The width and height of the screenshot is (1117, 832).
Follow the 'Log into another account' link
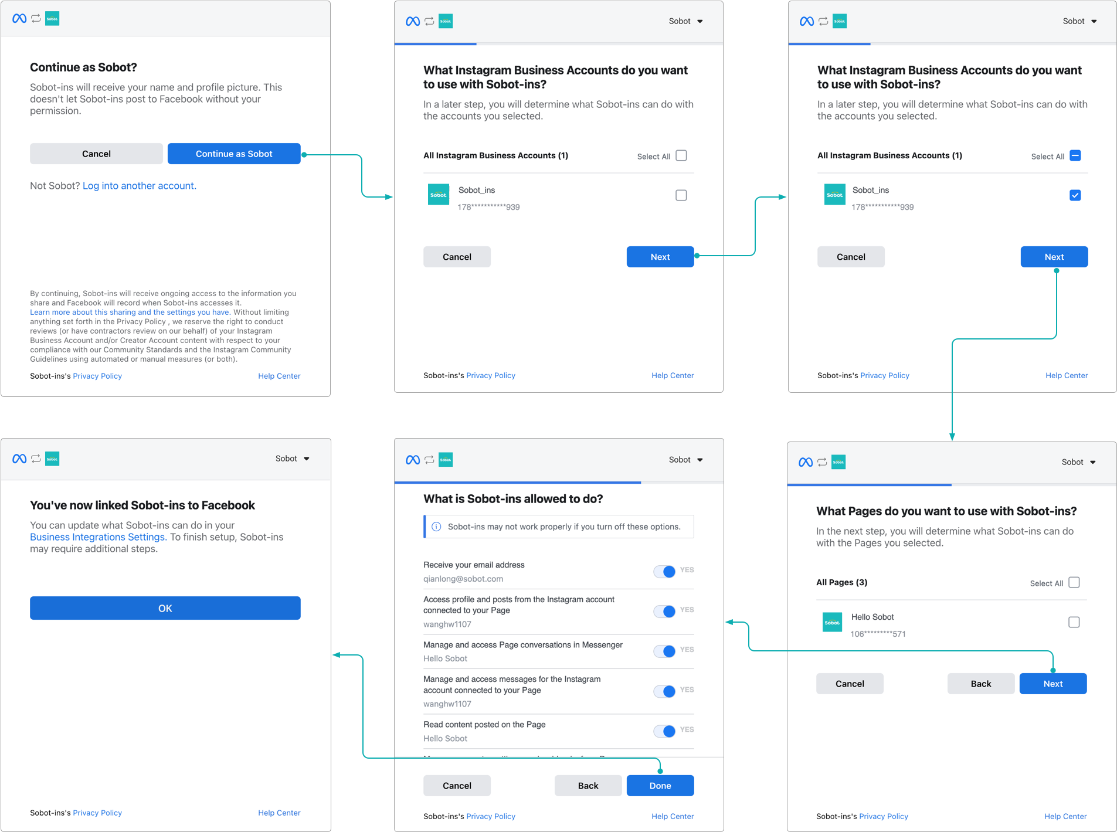[x=140, y=186]
